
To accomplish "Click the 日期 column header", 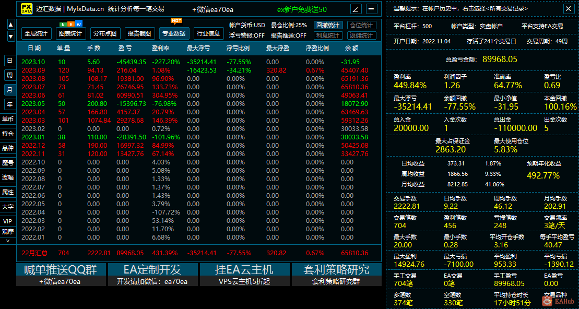I will (34, 49).
